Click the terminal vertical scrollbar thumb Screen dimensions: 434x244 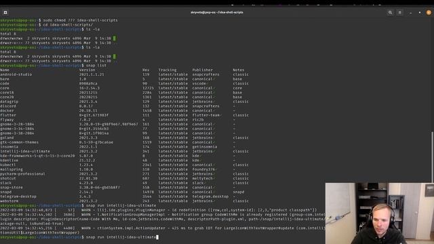click(x=433, y=157)
